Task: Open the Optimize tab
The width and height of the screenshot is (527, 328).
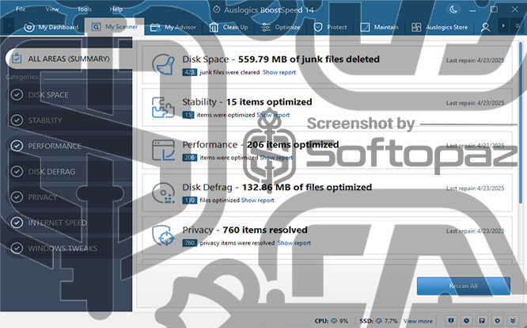Action: pyautogui.click(x=281, y=27)
